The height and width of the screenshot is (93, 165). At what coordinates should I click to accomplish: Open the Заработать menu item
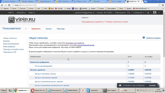point(36,29)
